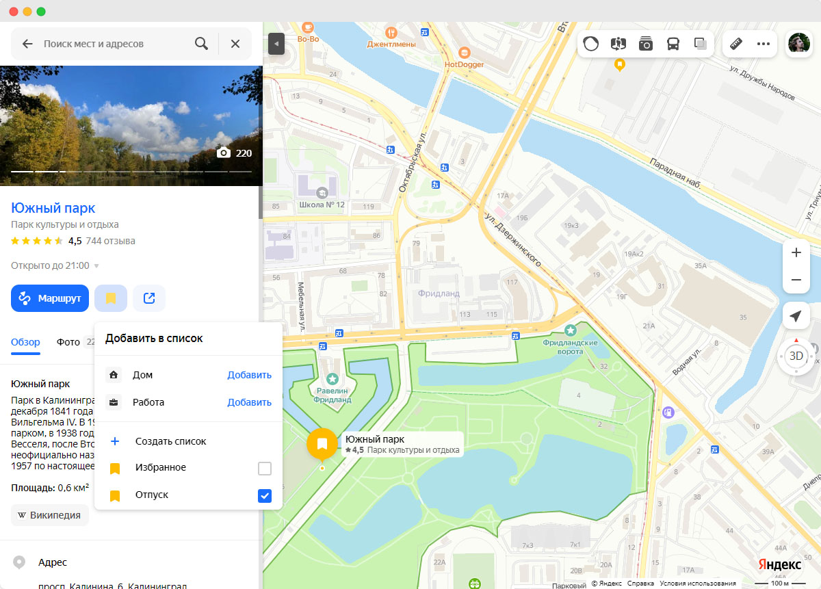
Task: Click the share icon next to bookmark
Action: tap(148, 298)
